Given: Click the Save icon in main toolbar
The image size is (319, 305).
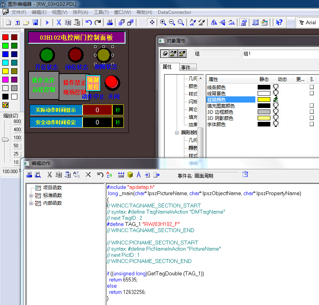Looking at the screenshot, I should click(35, 23).
